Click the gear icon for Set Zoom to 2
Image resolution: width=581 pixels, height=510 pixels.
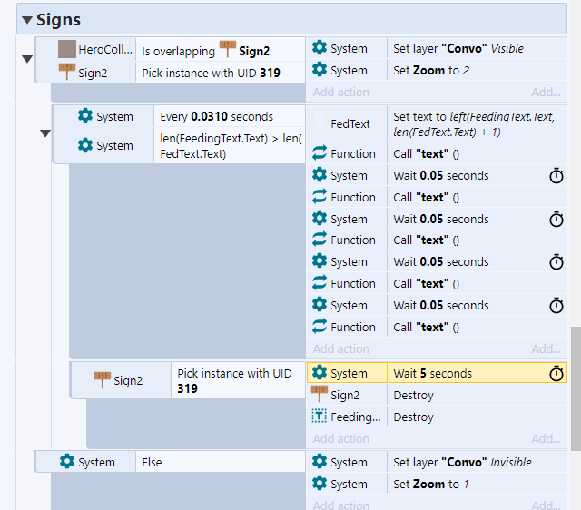coord(319,70)
